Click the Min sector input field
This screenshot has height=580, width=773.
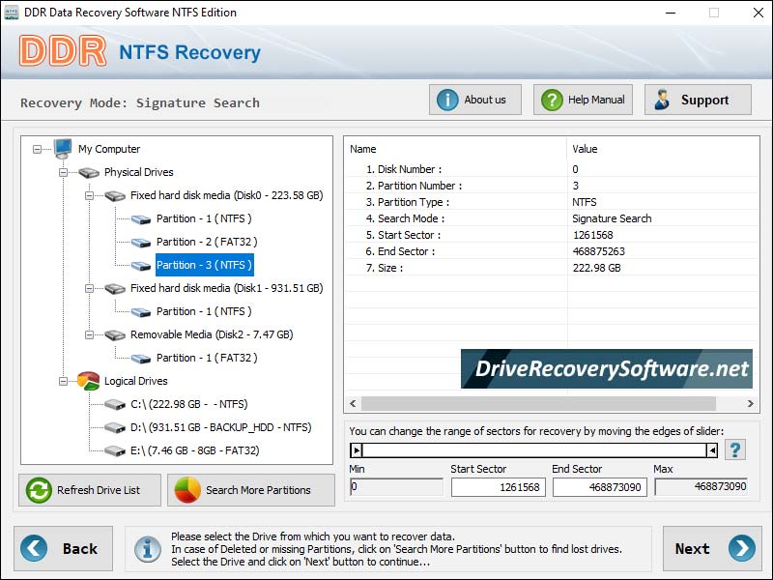pyautogui.click(x=396, y=487)
